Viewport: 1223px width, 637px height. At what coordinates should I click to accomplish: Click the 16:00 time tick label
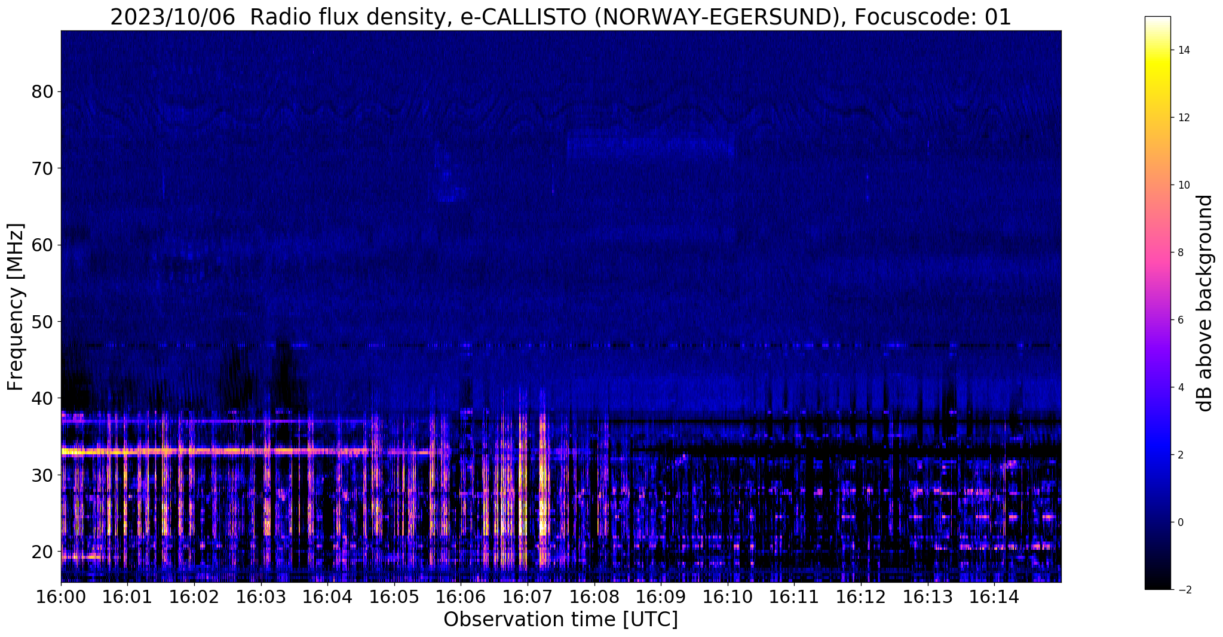[61, 596]
